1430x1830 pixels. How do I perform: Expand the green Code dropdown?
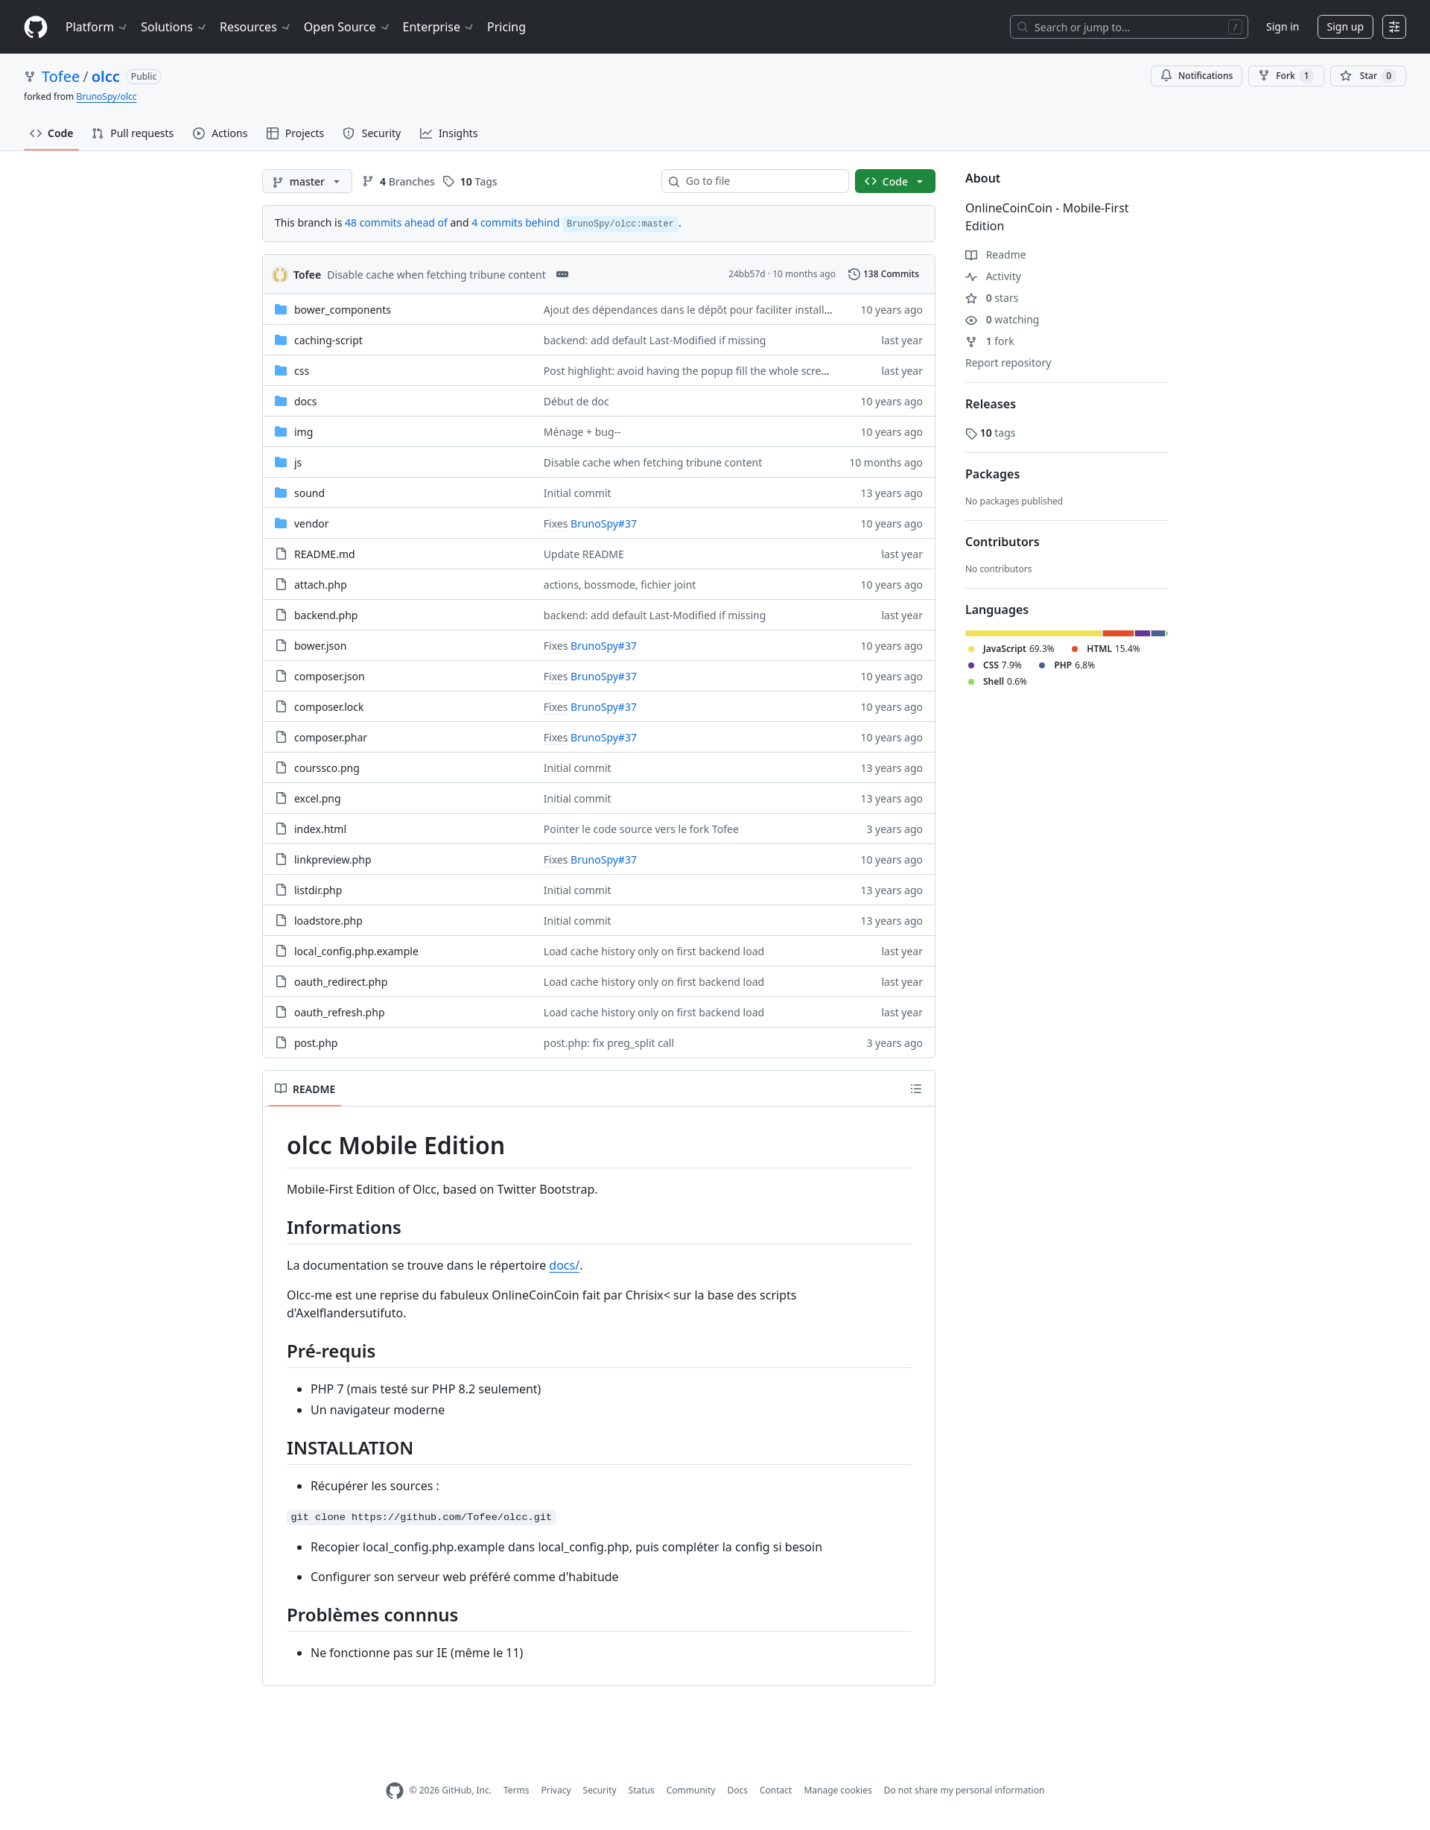(894, 182)
